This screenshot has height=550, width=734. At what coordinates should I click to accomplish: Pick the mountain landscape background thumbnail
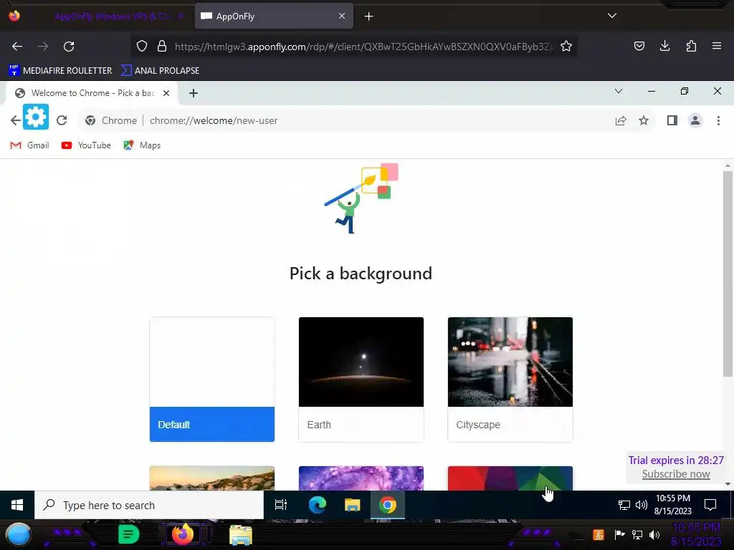click(x=212, y=478)
